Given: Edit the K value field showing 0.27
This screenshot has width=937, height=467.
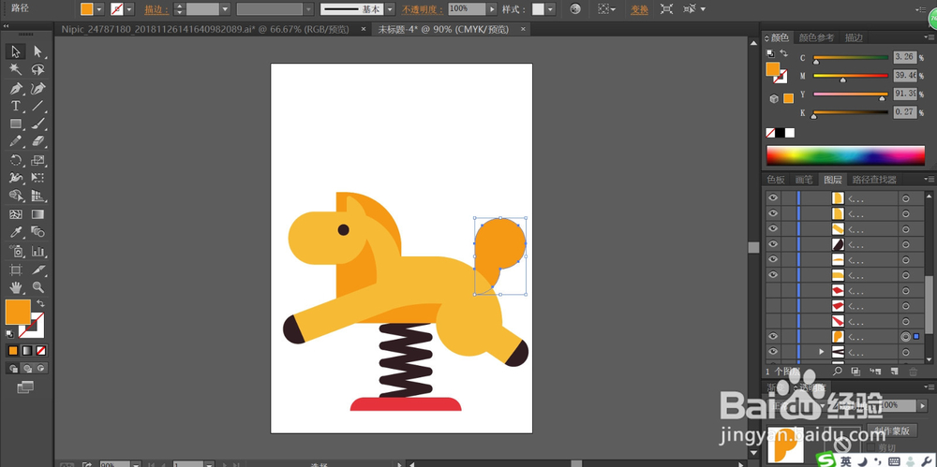Looking at the screenshot, I should 905,111.
